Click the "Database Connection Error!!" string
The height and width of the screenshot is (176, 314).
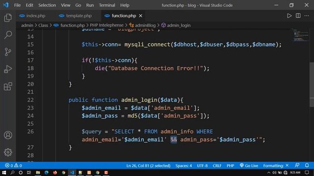point(156,68)
